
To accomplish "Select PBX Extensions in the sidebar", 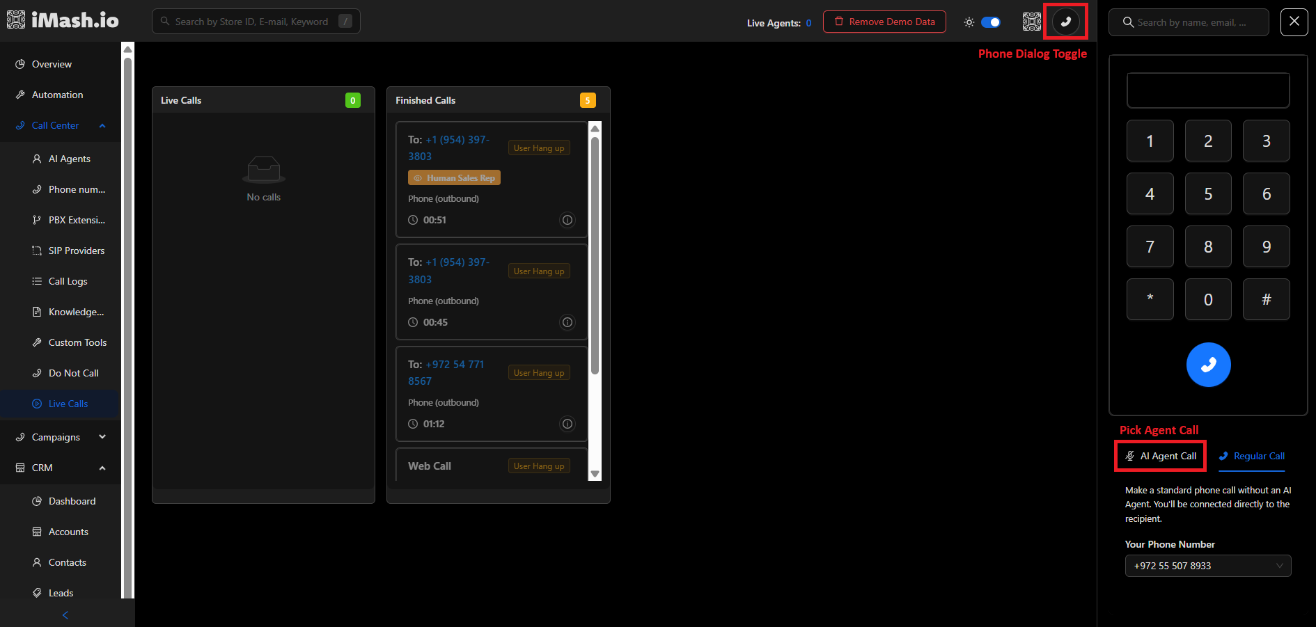I will coord(75,220).
